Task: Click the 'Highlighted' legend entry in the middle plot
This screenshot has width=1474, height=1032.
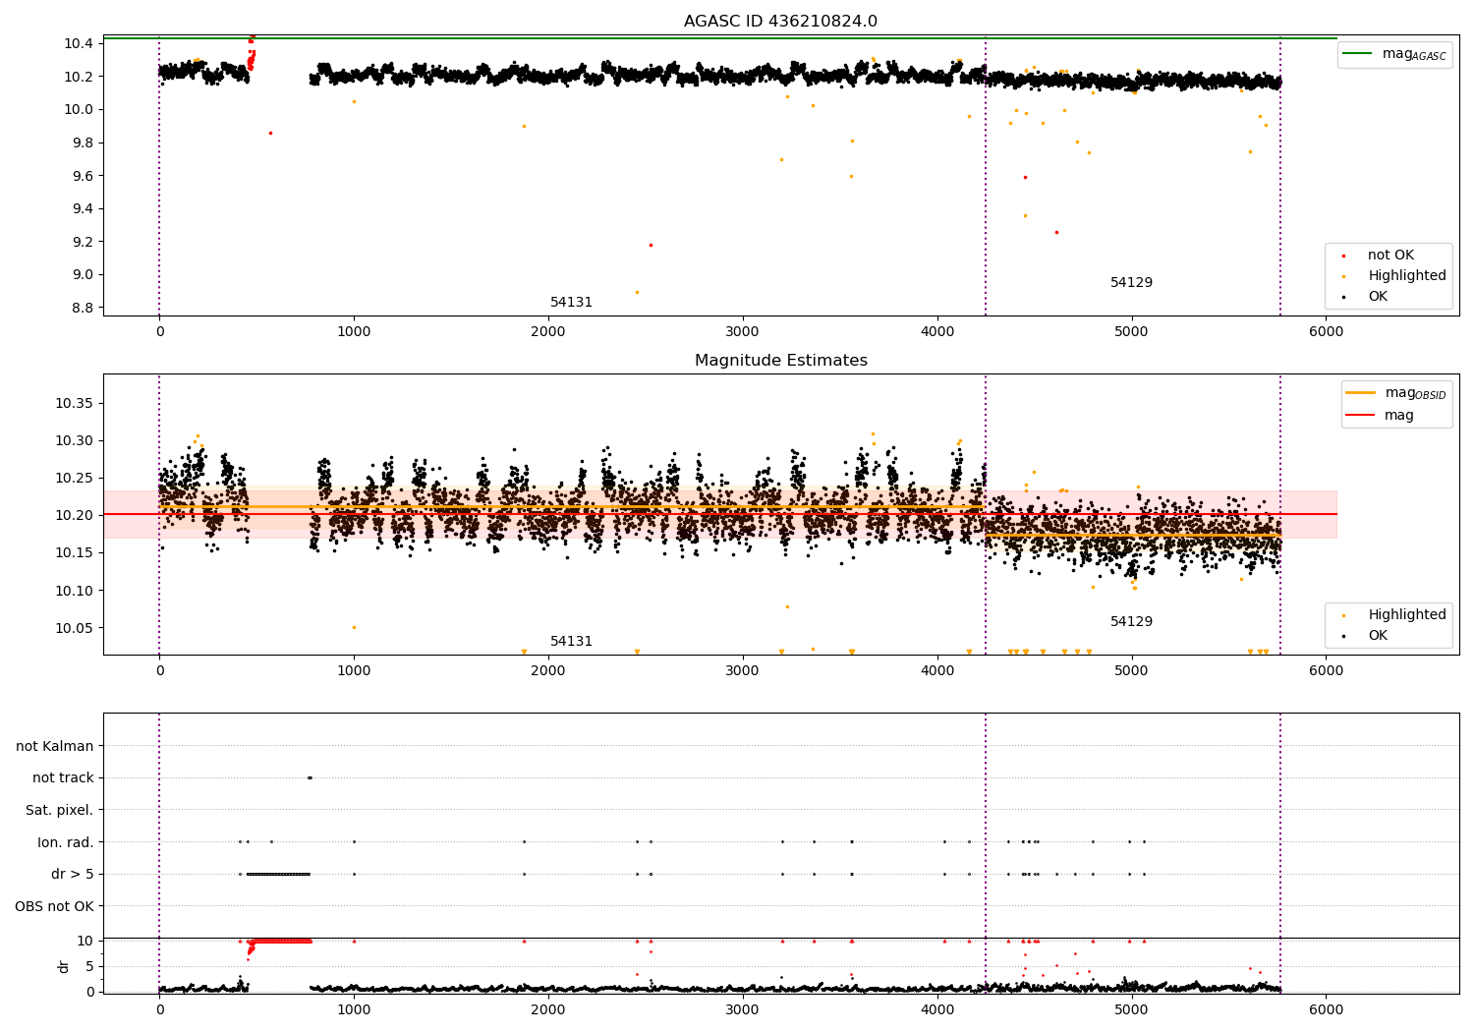Action: pos(1393,615)
